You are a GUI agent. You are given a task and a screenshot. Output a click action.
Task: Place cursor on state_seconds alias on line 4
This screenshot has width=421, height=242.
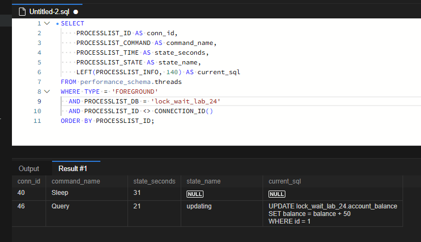(180, 53)
